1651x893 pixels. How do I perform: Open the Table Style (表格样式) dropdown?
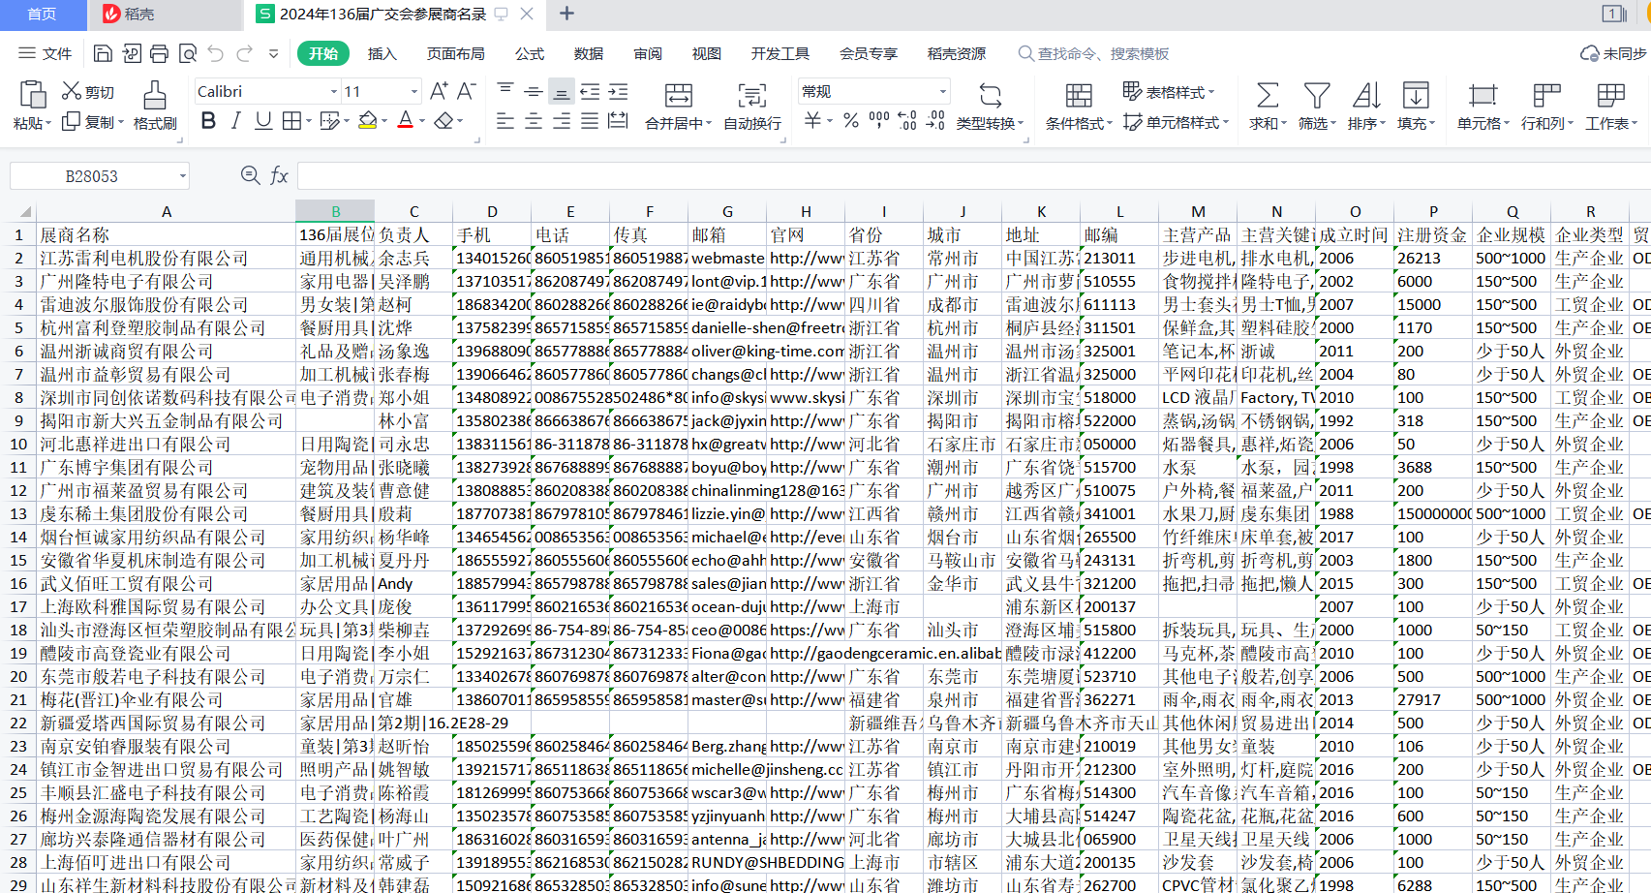pos(1169,92)
